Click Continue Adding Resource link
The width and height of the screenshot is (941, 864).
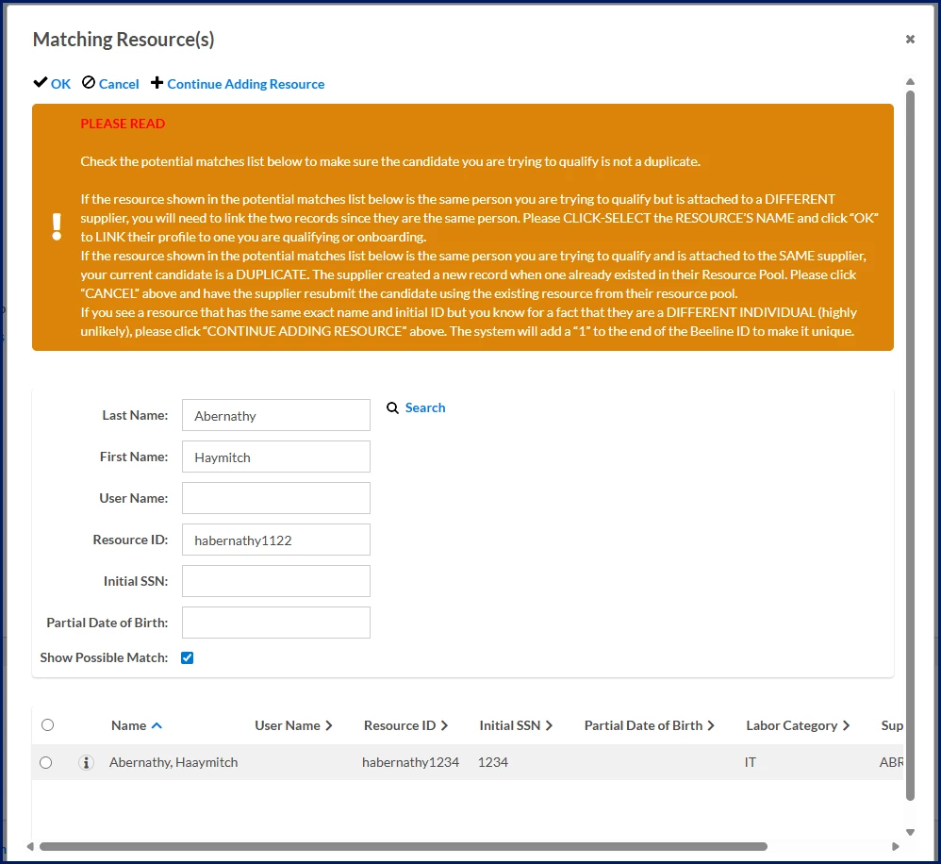point(245,84)
